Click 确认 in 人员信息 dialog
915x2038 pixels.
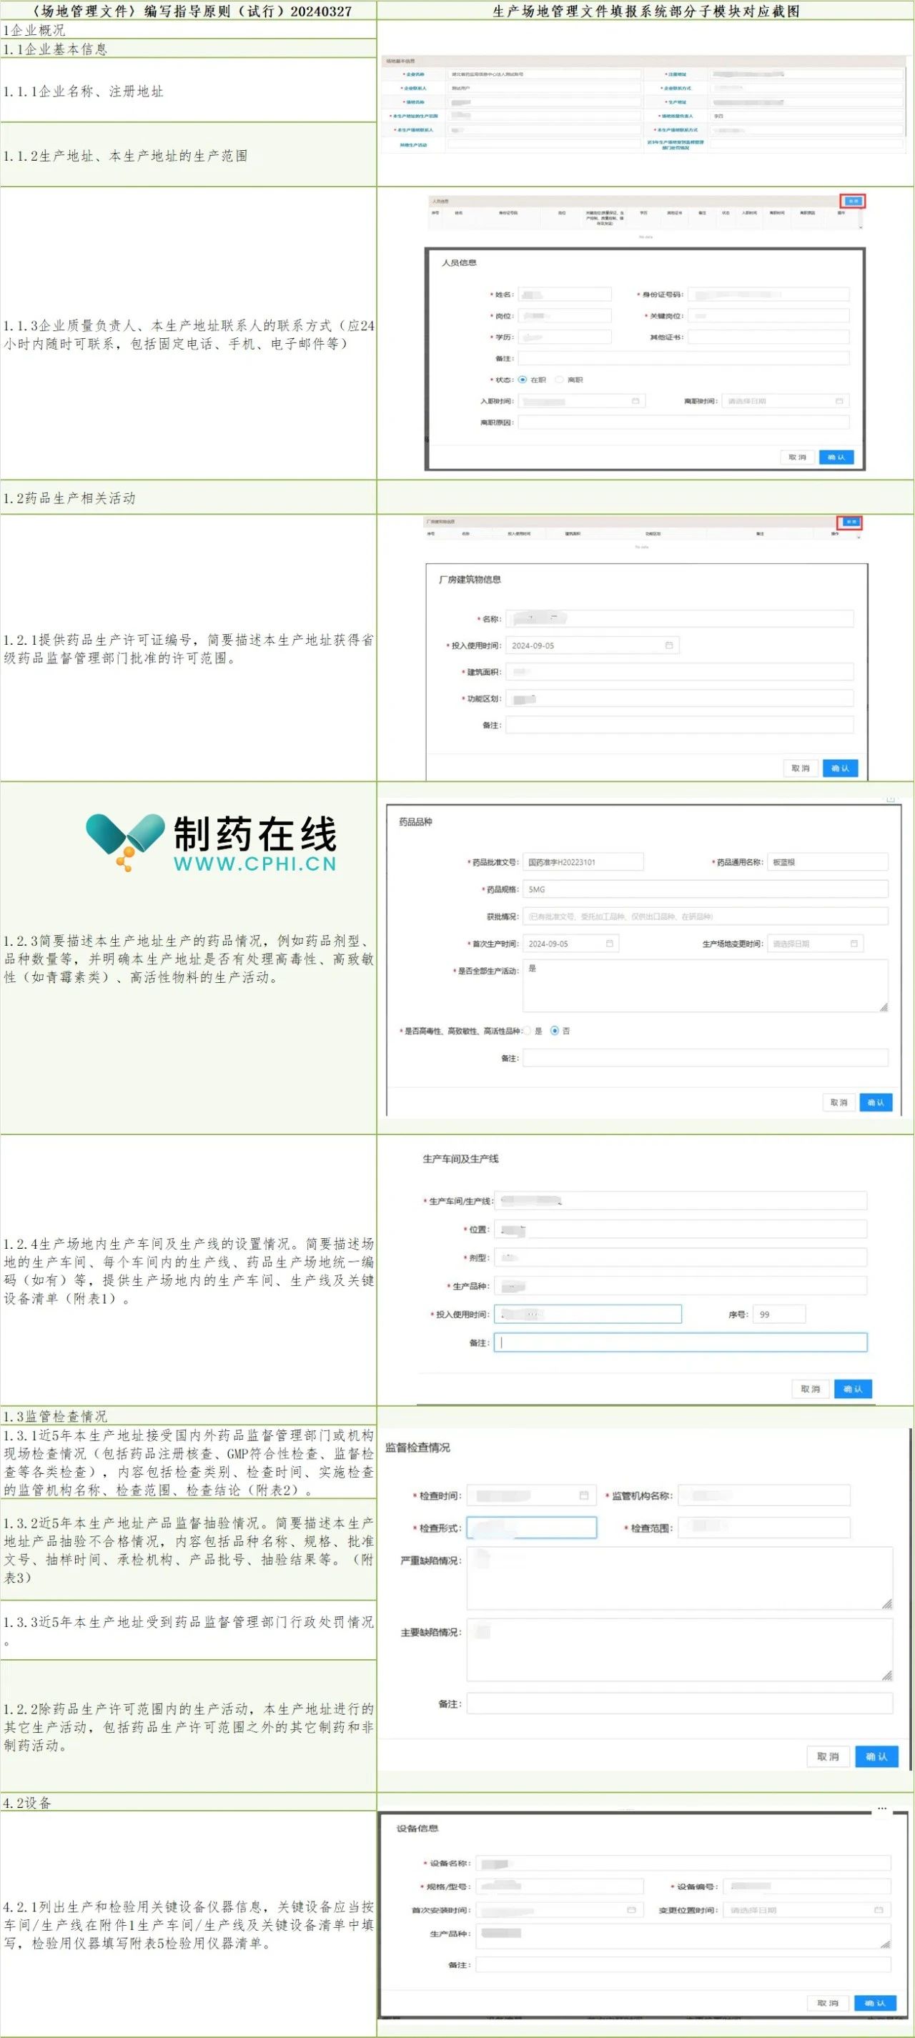(836, 457)
